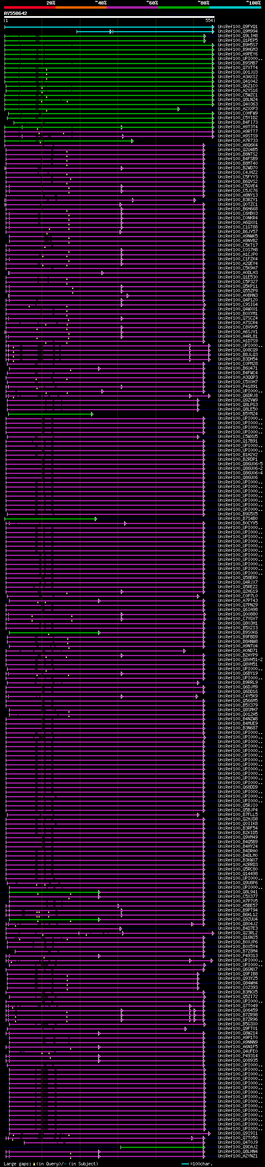The height and width of the screenshot is (1167, 265).
Task: Click hit UniRef100_C9SIG4
Action: pyautogui.click(x=238, y=305)
